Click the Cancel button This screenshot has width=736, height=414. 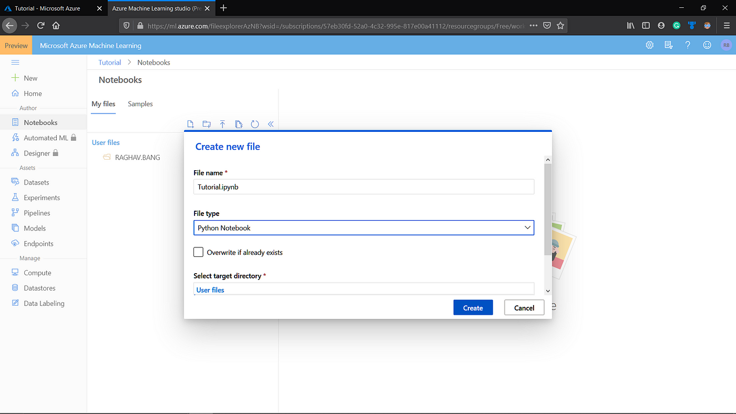click(x=524, y=308)
